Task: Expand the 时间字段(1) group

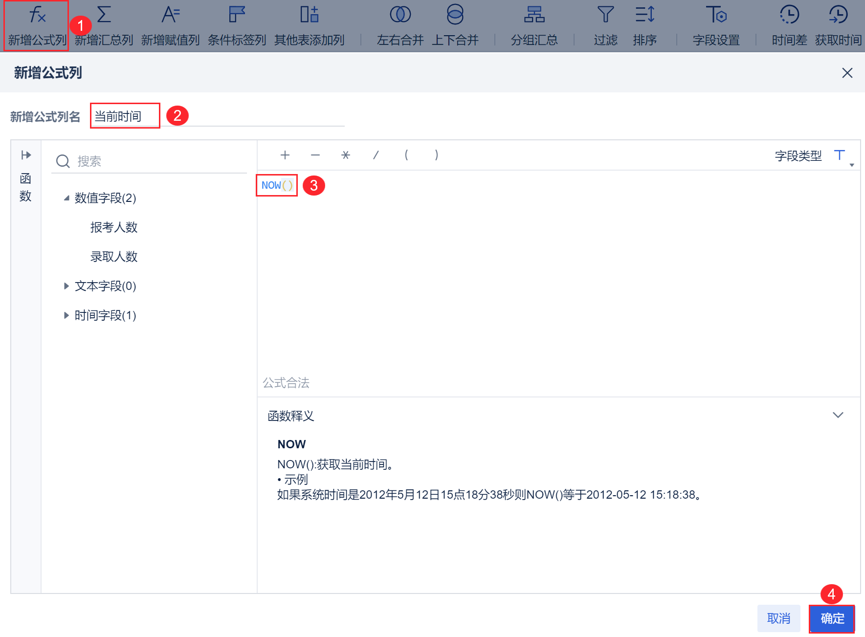Action: (67, 315)
